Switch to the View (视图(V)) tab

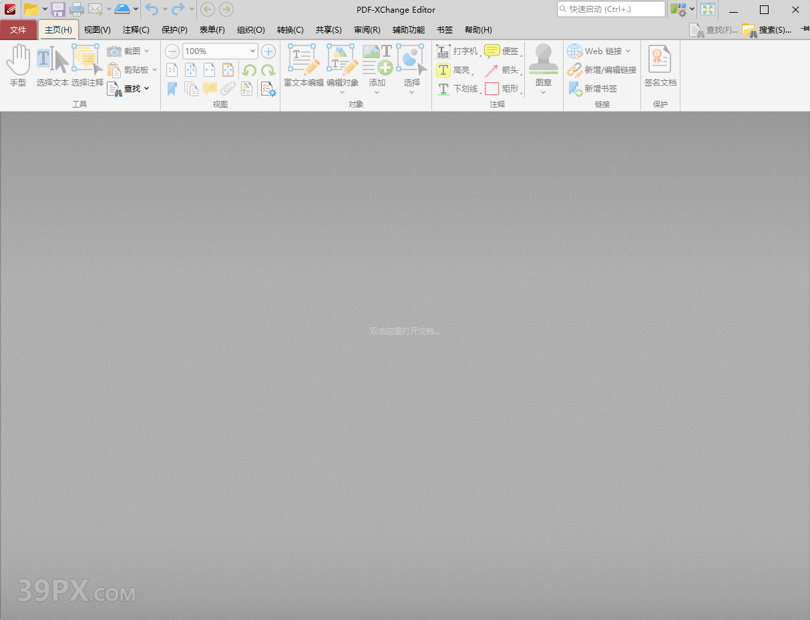point(97,30)
